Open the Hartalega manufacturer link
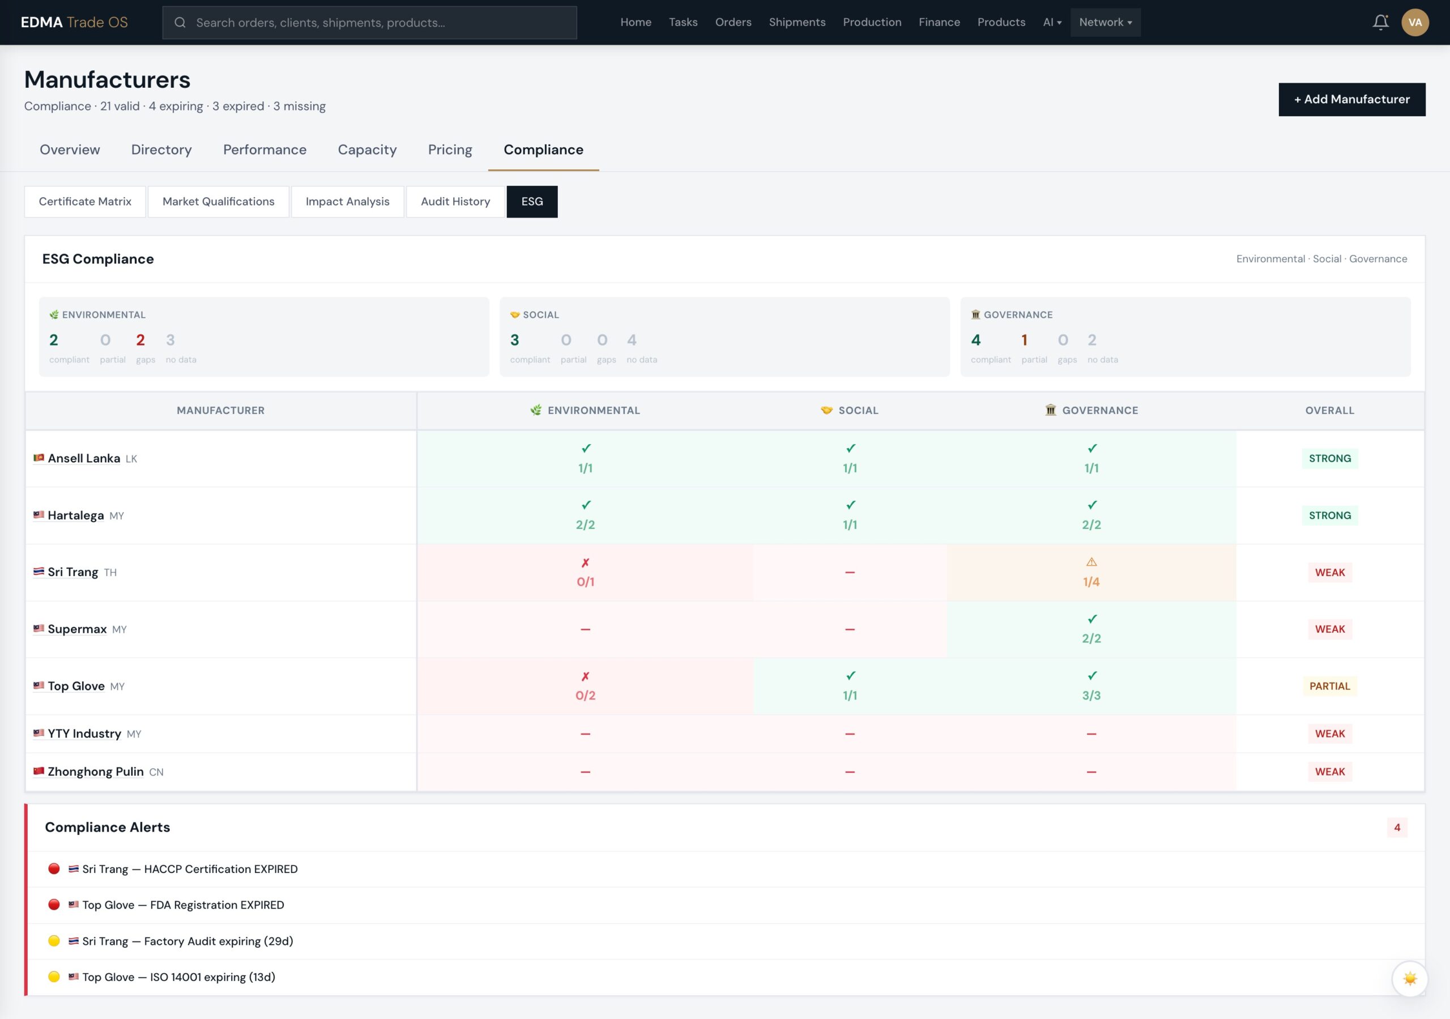The height and width of the screenshot is (1019, 1450). (x=76, y=515)
